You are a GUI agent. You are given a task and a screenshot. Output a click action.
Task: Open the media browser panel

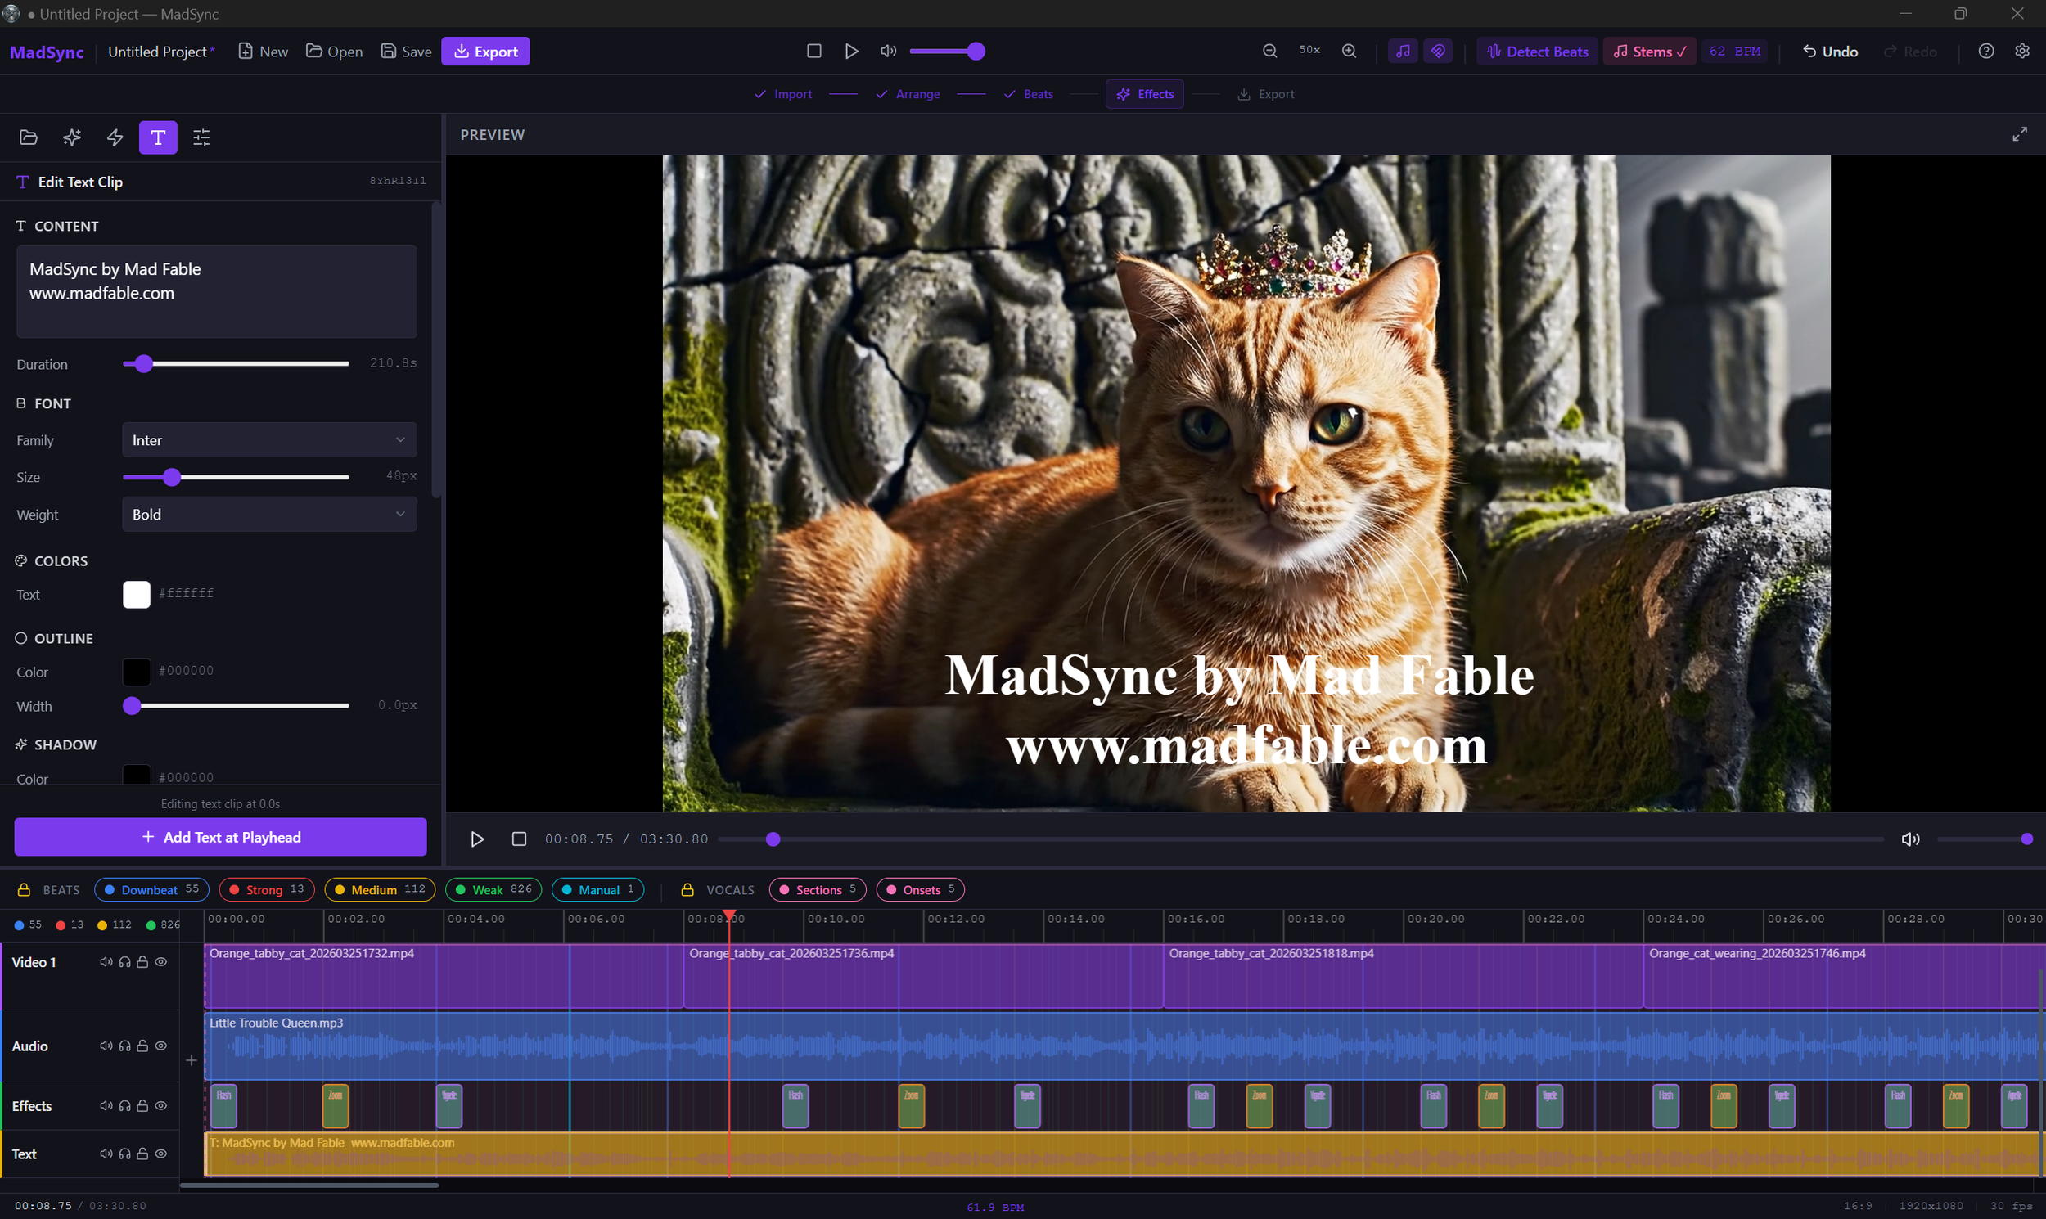[29, 137]
